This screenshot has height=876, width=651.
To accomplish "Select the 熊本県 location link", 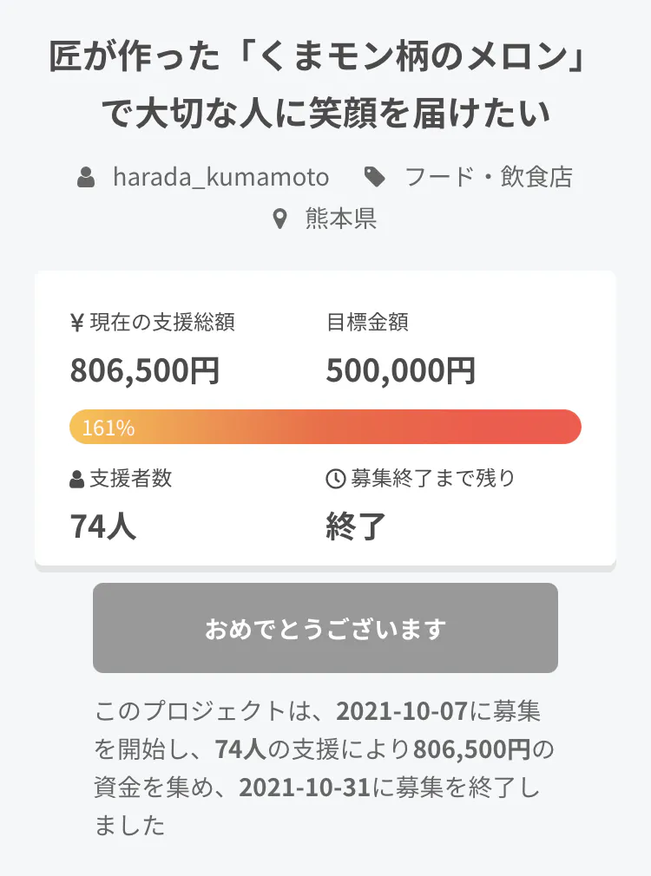I will [340, 219].
